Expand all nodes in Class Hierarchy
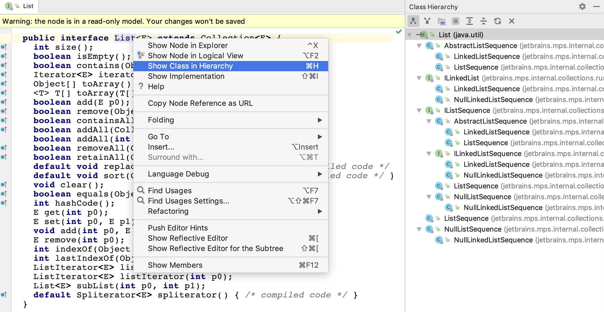Image resolution: width=604 pixels, height=312 pixels. click(470, 21)
